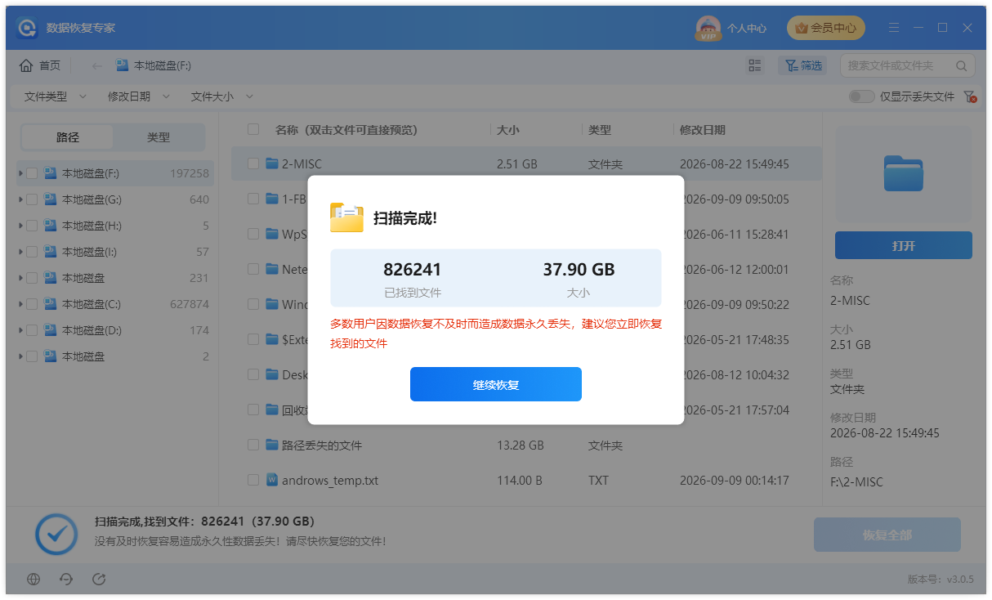Check the androws_temp.txt row checkbox
The image size is (992, 600).
pyautogui.click(x=253, y=481)
